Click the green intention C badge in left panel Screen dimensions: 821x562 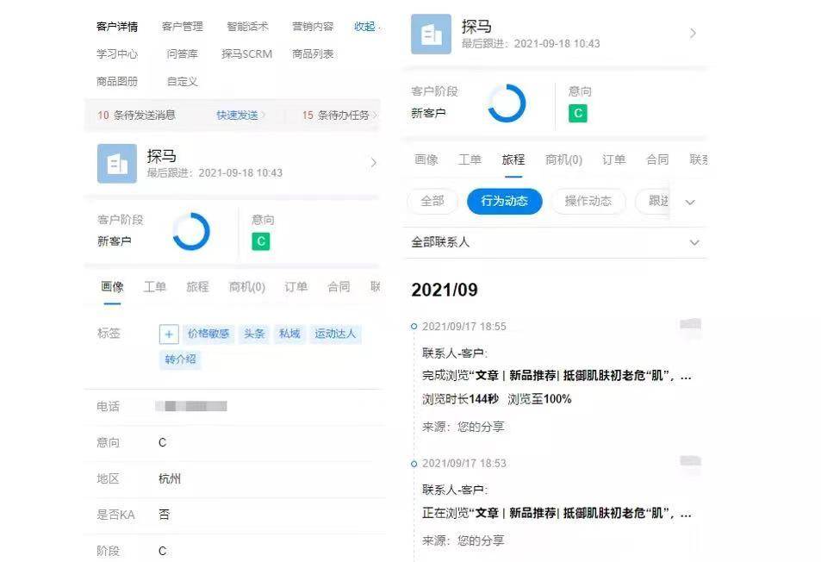261,241
